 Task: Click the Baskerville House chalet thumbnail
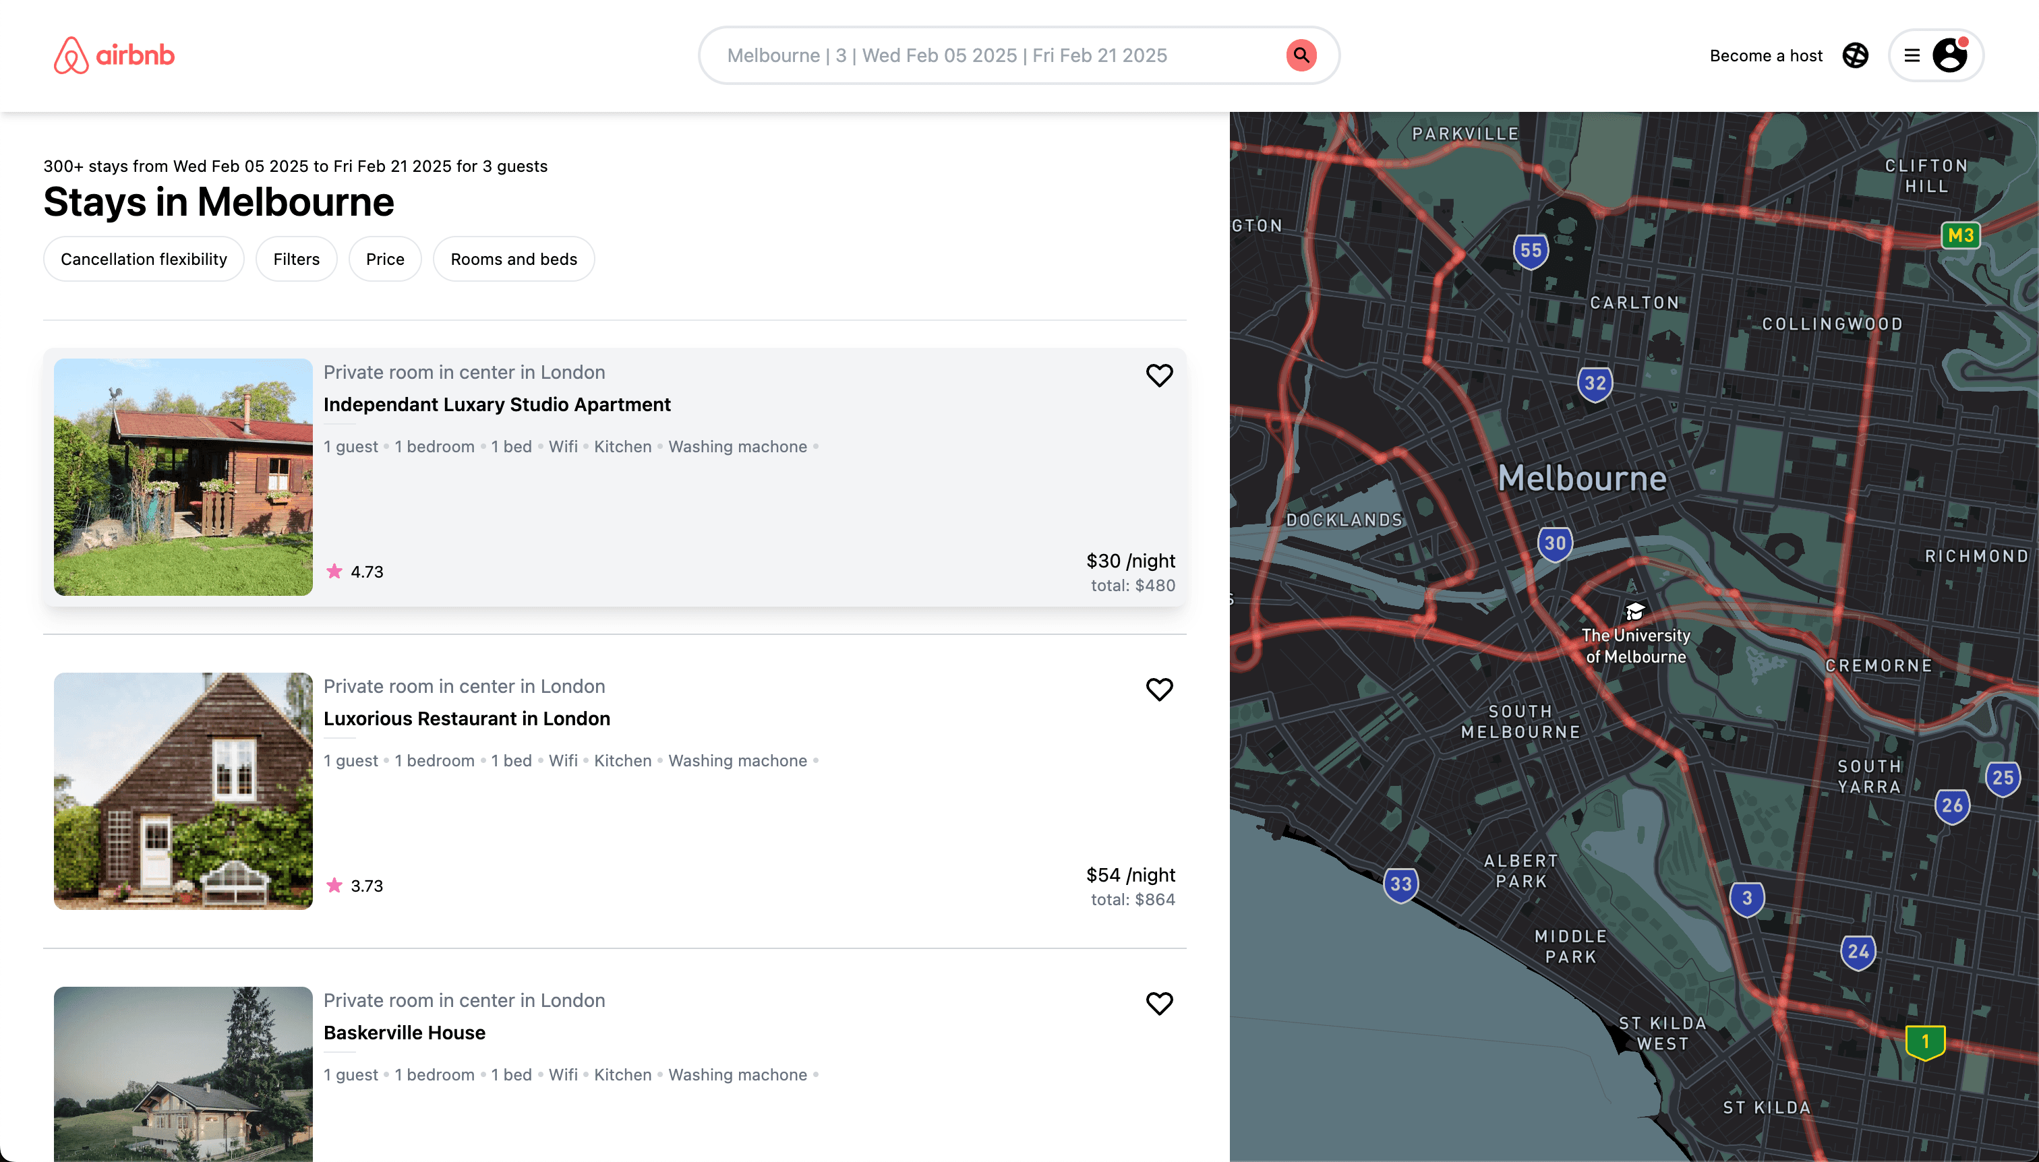pos(183,1074)
